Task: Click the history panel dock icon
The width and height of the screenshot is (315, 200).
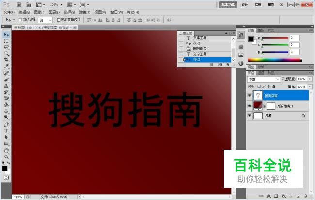Action: 241,35
